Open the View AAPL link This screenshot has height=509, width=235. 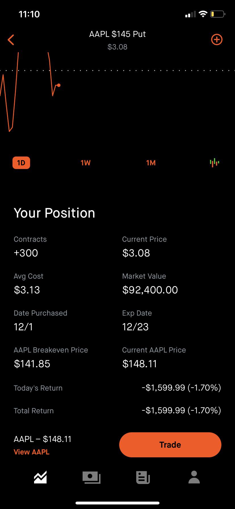(x=32, y=452)
